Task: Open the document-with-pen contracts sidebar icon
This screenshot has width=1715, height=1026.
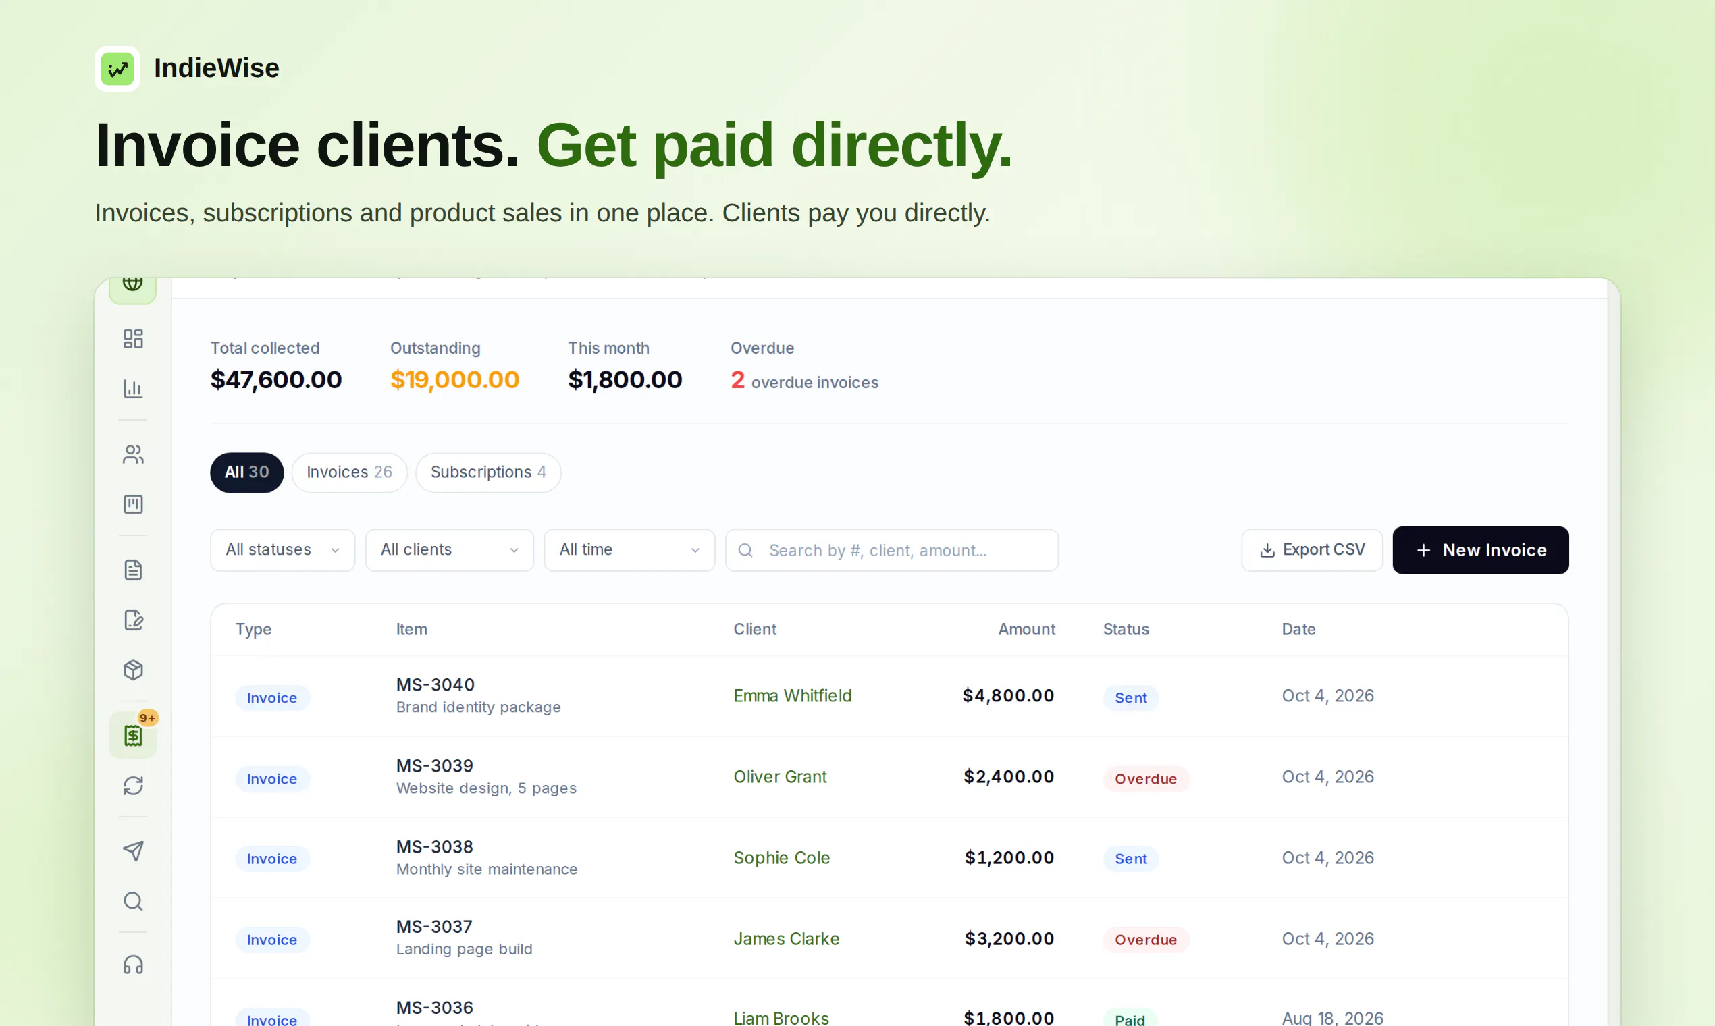Action: [133, 620]
